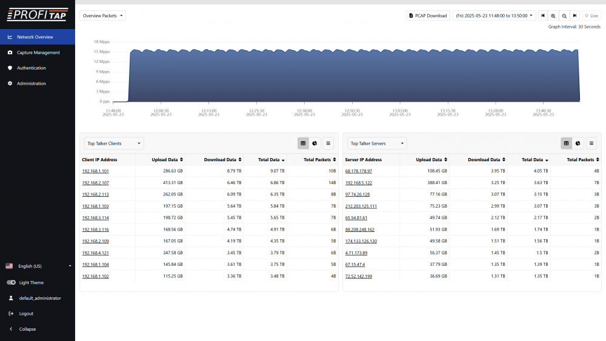Open Capture Management in the sidebar
This screenshot has height=341, width=606.
coord(38,53)
